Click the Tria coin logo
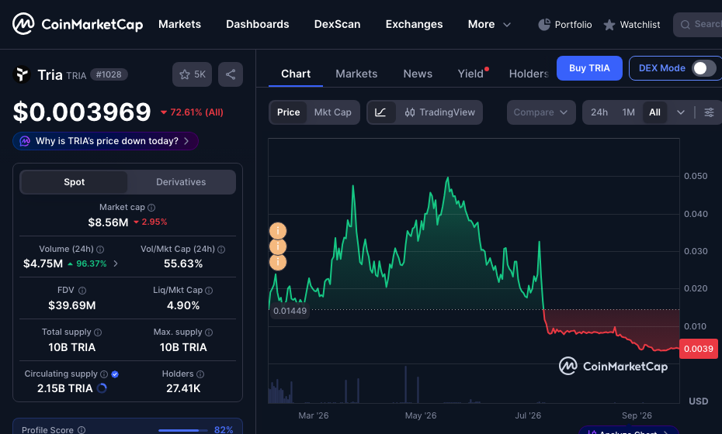Image resolution: width=722 pixels, height=434 pixels. coord(21,74)
